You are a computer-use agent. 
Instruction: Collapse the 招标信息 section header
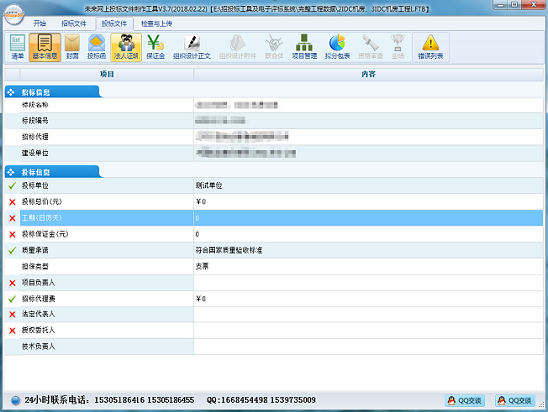pyautogui.click(x=53, y=92)
